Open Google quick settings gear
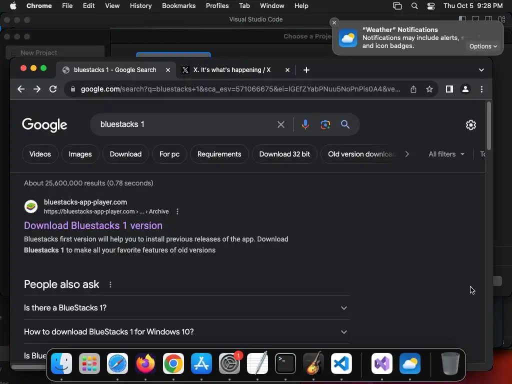 point(470,124)
